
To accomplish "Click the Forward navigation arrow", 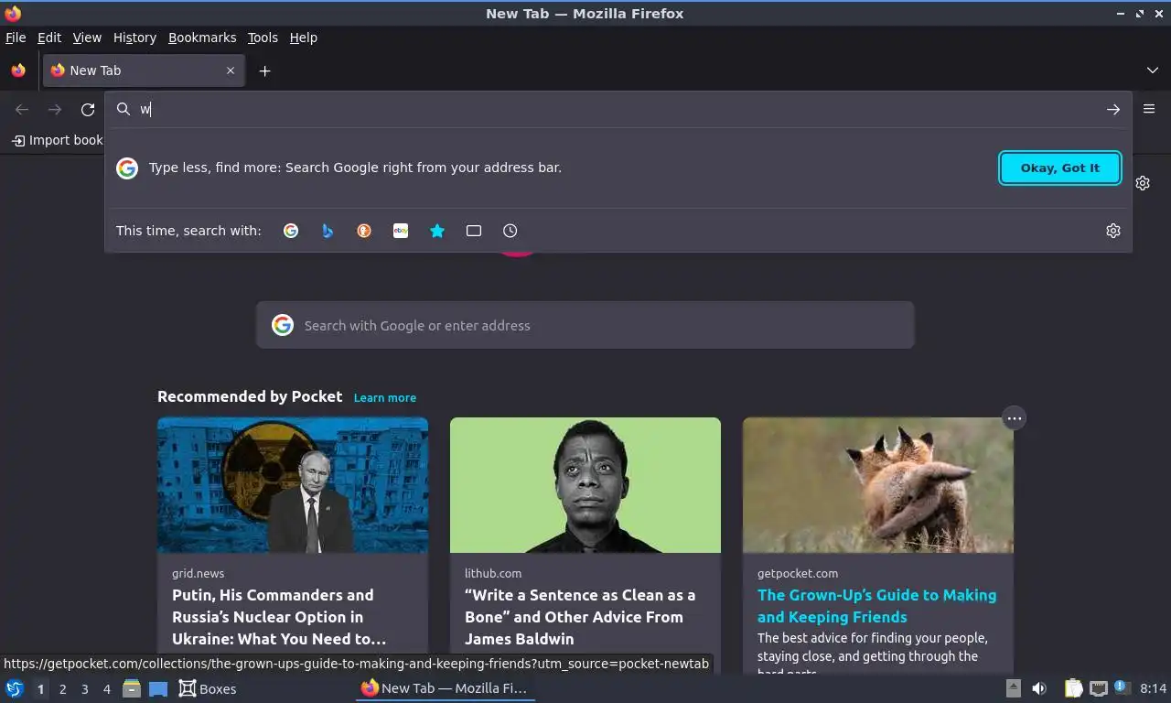I will (x=55, y=110).
